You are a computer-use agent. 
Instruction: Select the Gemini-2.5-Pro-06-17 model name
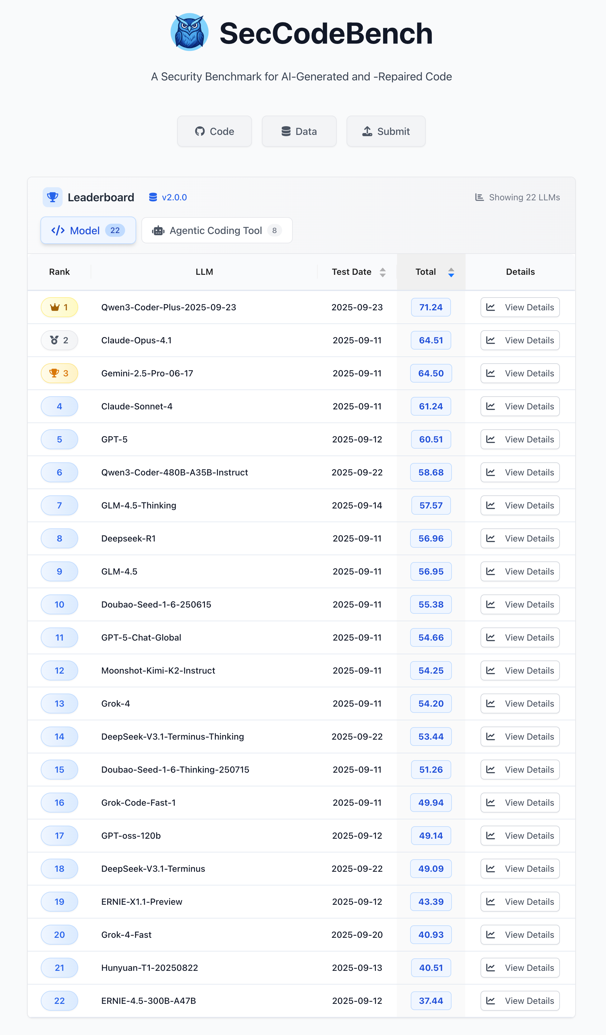coord(147,373)
